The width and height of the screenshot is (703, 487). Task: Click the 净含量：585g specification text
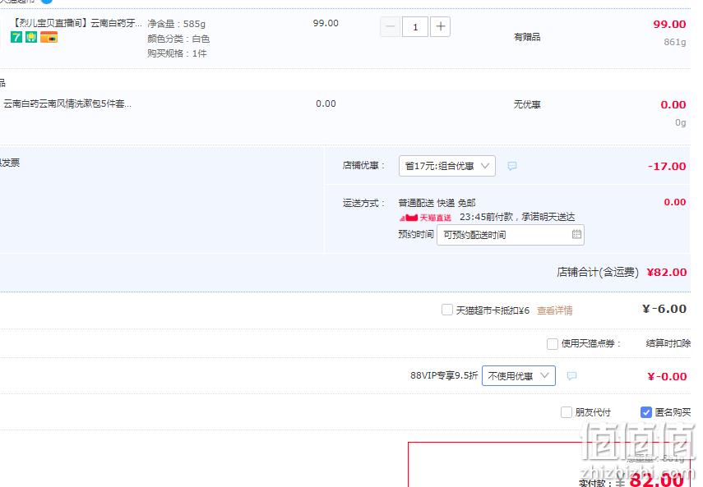176,24
